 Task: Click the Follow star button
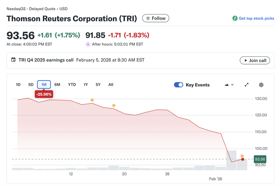tap(156, 18)
